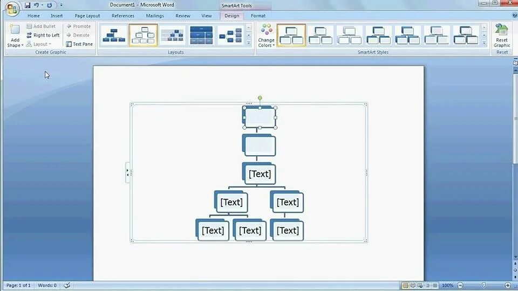
Task: Click Words: 0 in the status bar
Action: click(47, 286)
